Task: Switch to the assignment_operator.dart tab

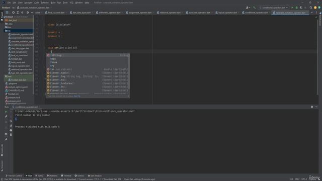Action: click(x=140, y=13)
